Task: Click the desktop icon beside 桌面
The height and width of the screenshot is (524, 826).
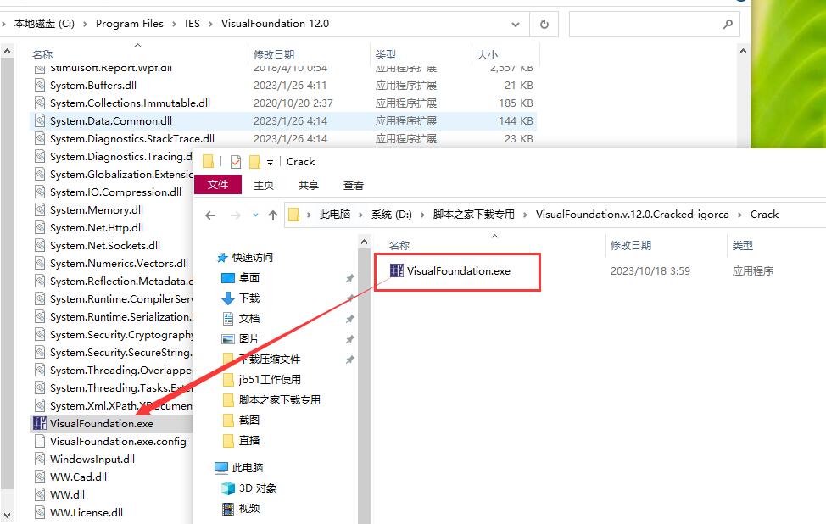Action: coord(227,278)
